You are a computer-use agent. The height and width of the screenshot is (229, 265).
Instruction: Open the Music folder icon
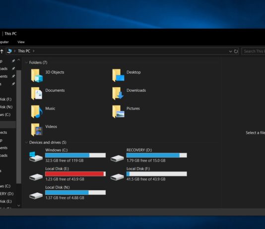pyautogui.click(x=37, y=112)
